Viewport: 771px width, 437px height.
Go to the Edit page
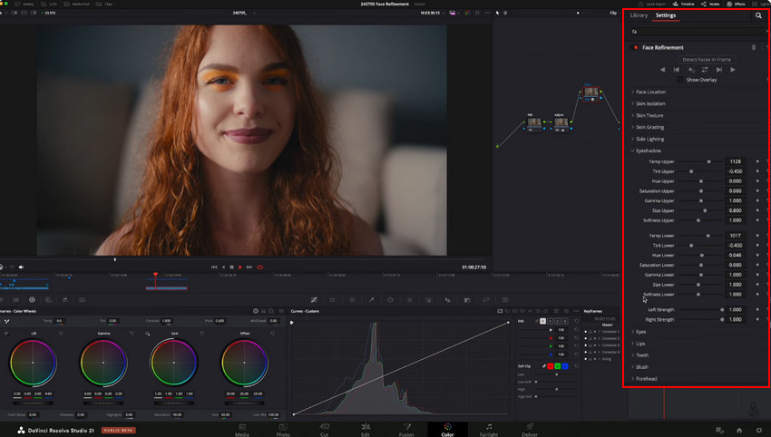pos(366,429)
